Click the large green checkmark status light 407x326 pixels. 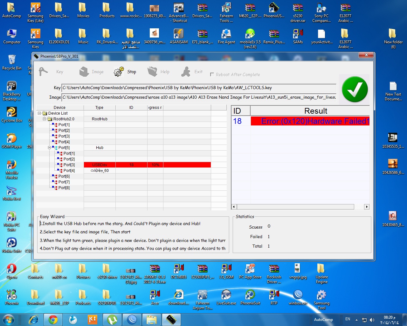coord(355,89)
